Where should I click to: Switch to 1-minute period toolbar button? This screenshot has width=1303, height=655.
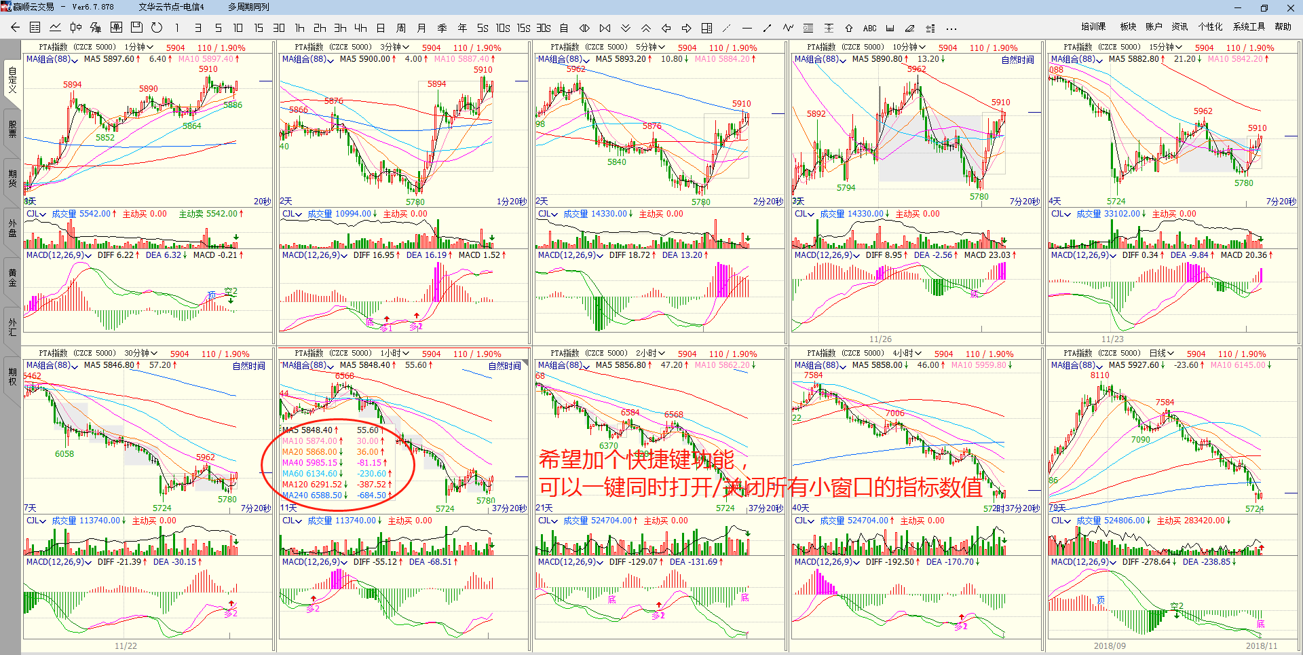177,28
